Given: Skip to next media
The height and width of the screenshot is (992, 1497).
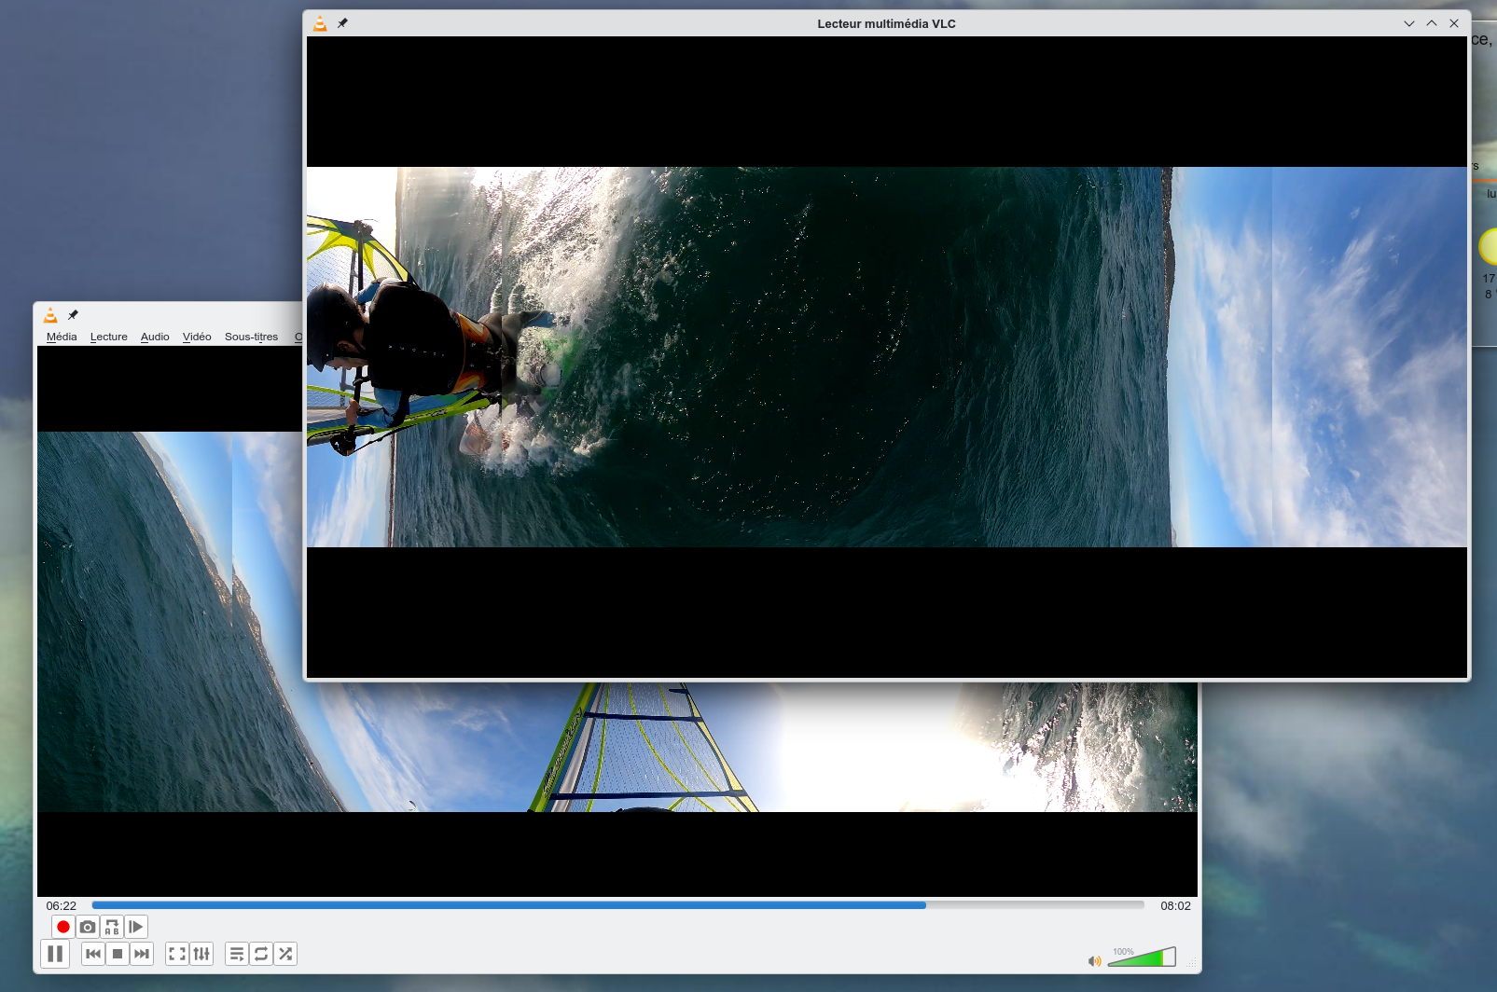Looking at the screenshot, I should [x=142, y=954].
